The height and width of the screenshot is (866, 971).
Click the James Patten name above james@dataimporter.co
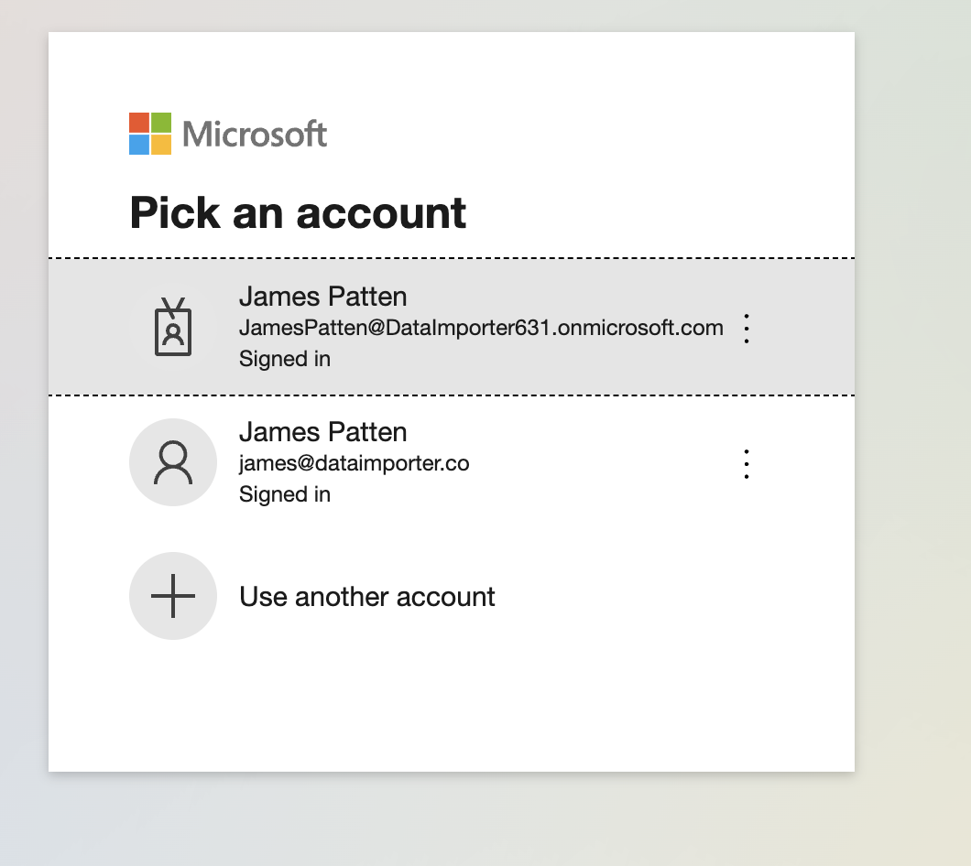[323, 432]
